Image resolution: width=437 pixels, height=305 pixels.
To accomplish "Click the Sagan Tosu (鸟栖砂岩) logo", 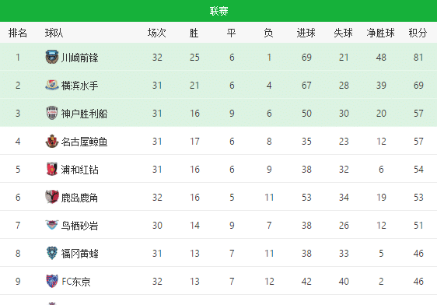I will [x=52, y=225].
